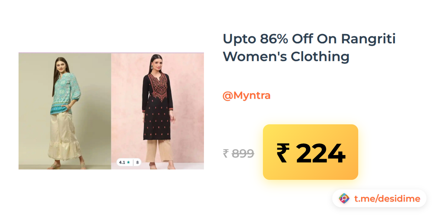Image resolution: width=445 pixels, height=222 pixels.
Task: Open the black embroidered kurta product photo
Action: click(x=158, y=111)
